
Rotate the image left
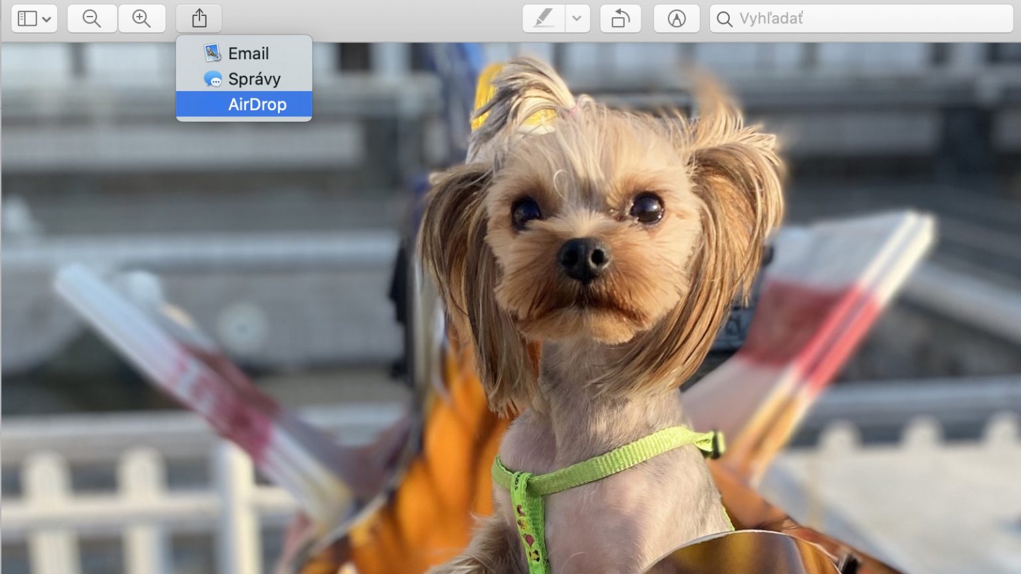(620, 19)
